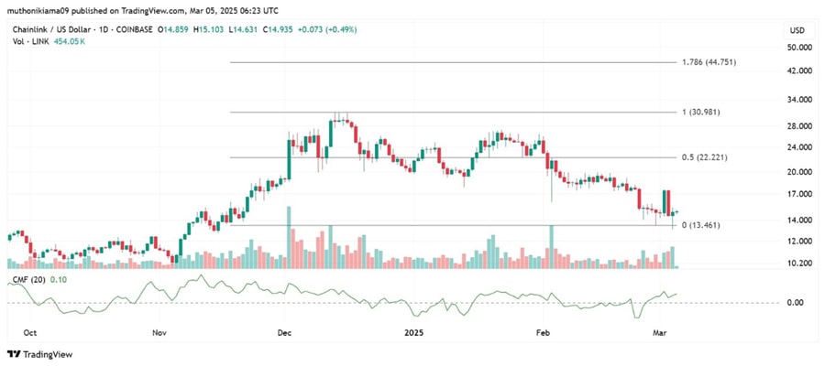
Task: Click the CMF 0.00 axis label
Action: [x=795, y=303]
